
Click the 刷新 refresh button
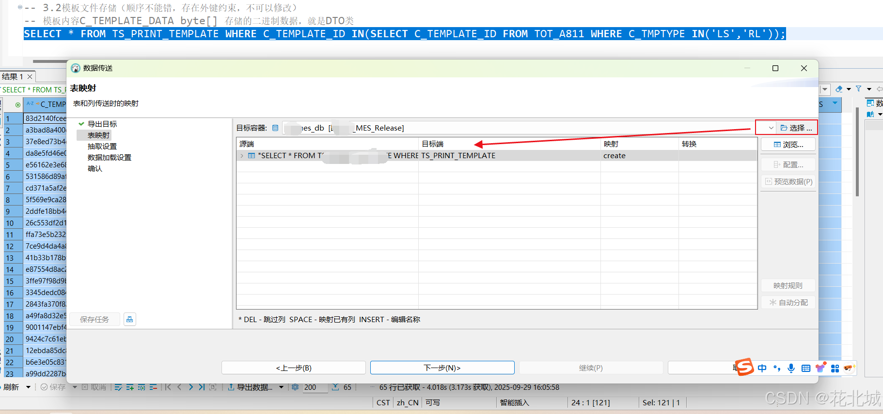(x=11, y=387)
